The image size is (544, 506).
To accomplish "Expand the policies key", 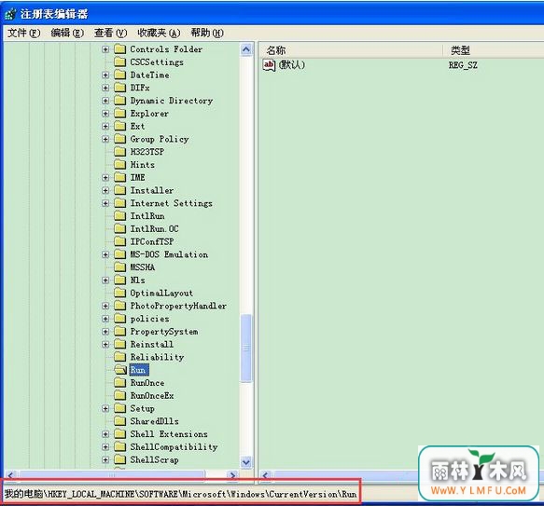I will tap(105, 319).
